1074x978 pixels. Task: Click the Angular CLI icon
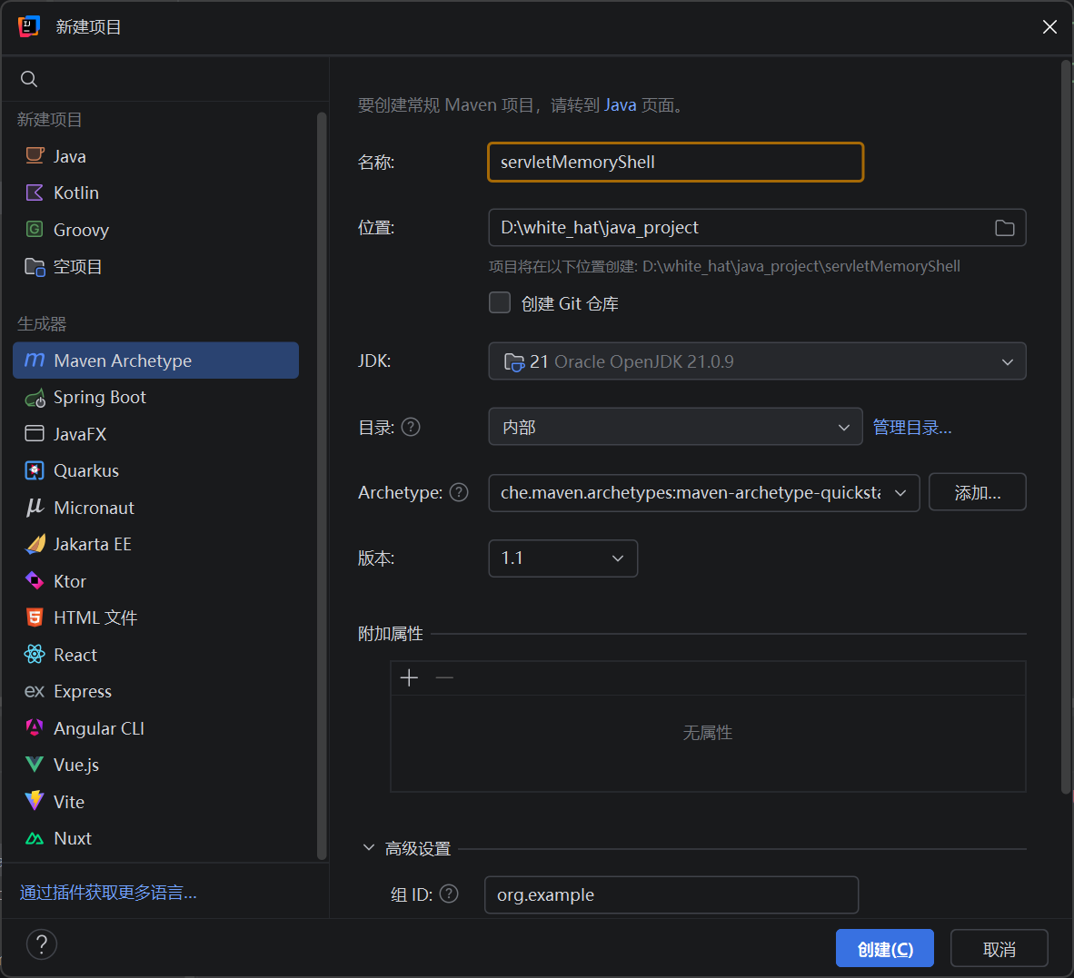click(35, 727)
